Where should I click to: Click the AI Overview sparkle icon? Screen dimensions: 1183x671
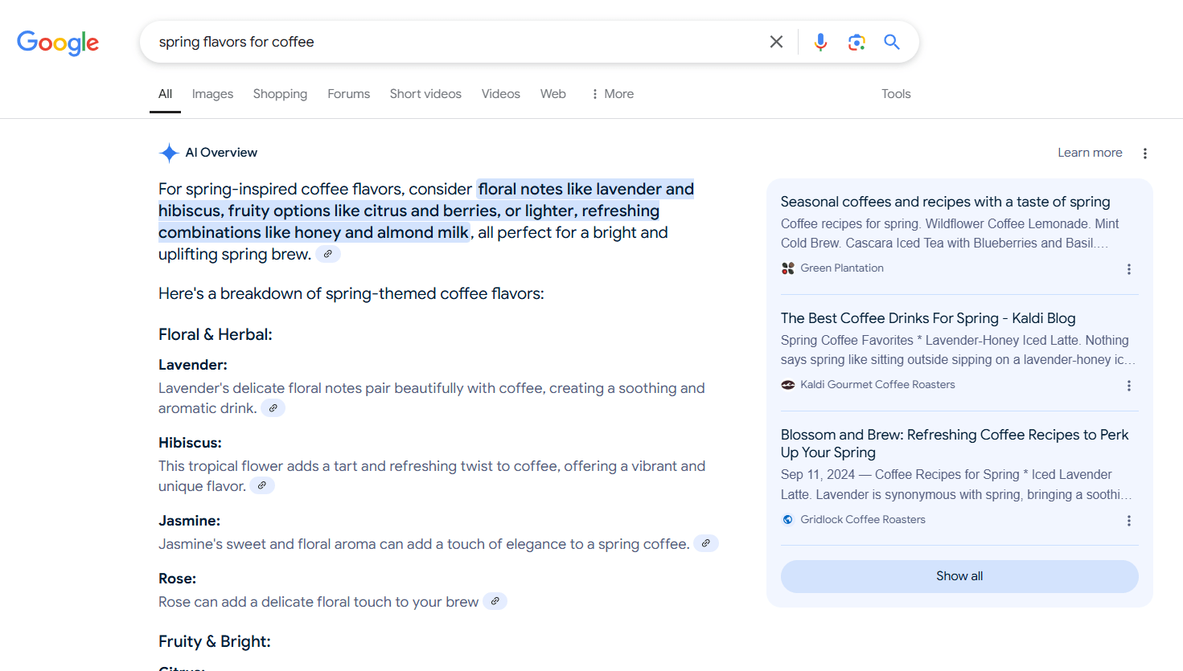click(x=169, y=153)
